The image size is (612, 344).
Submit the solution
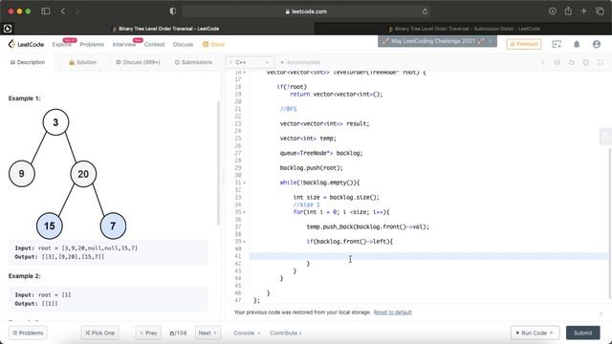pyautogui.click(x=582, y=333)
